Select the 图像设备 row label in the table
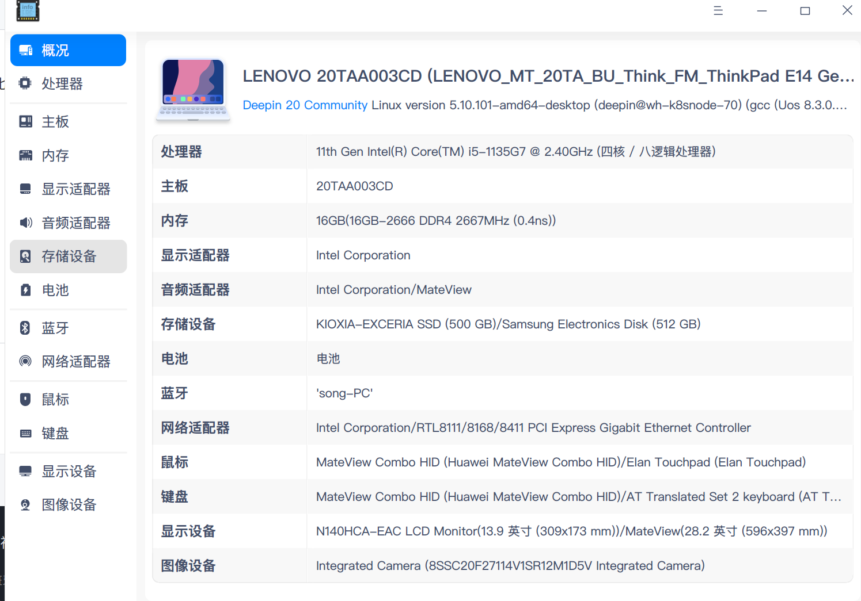Image resolution: width=861 pixels, height=601 pixels. (188, 566)
